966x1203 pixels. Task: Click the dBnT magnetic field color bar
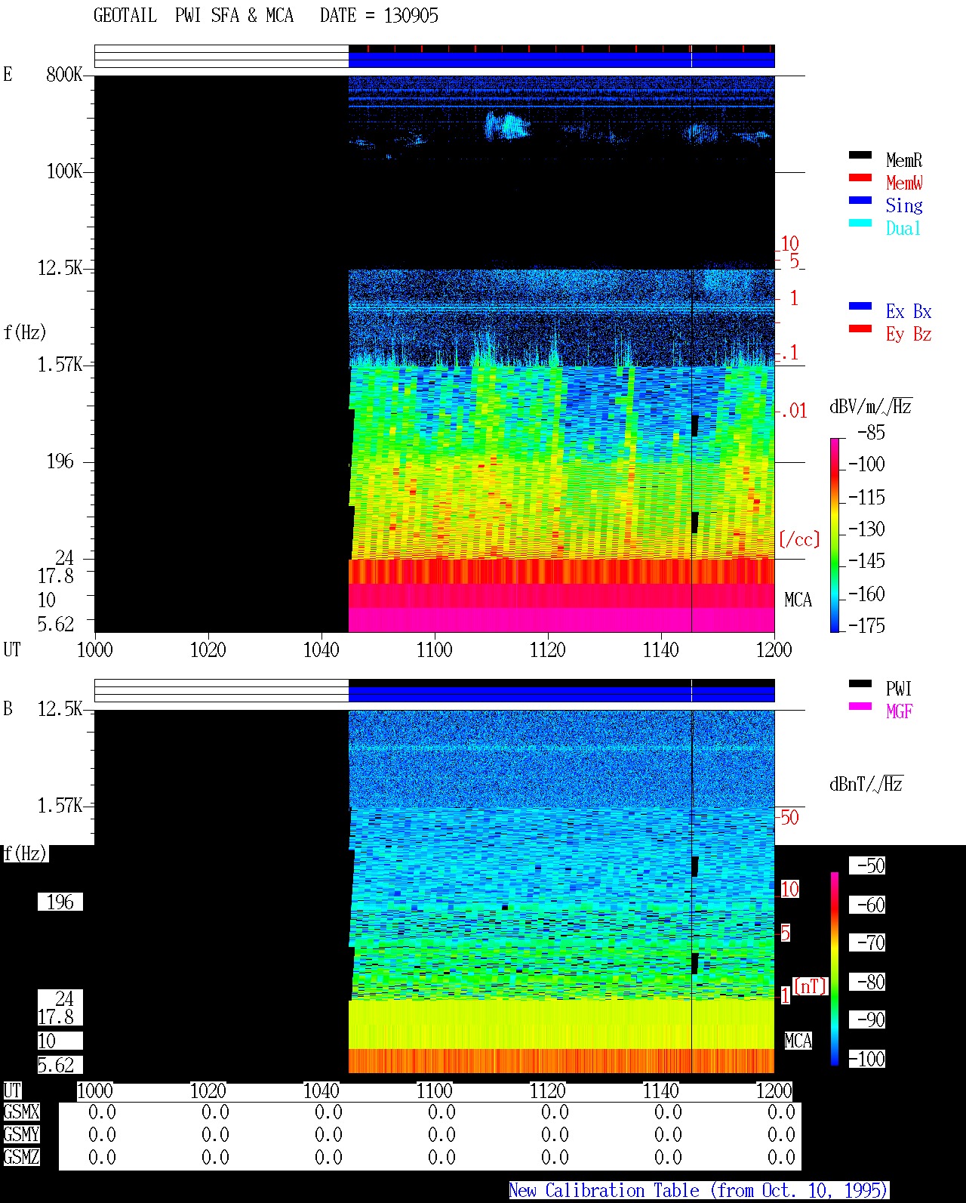tap(835, 969)
